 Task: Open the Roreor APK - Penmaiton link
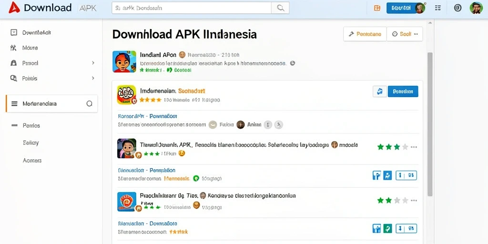[x=148, y=116]
